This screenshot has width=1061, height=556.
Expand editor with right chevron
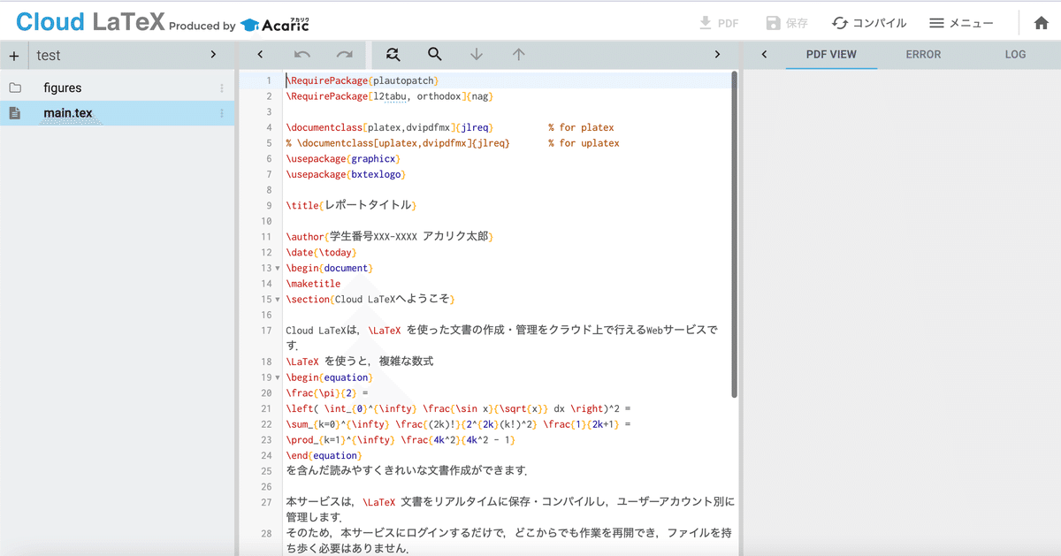pyautogui.click(x=717, y=55)
